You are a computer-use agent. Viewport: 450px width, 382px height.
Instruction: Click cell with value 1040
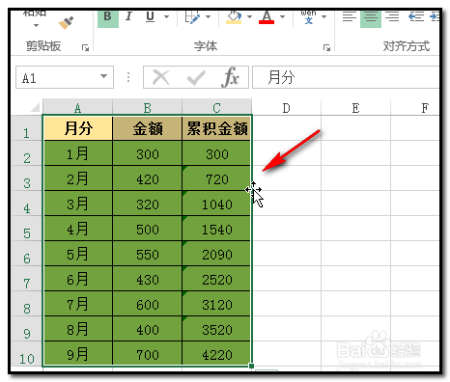[216, 204]
